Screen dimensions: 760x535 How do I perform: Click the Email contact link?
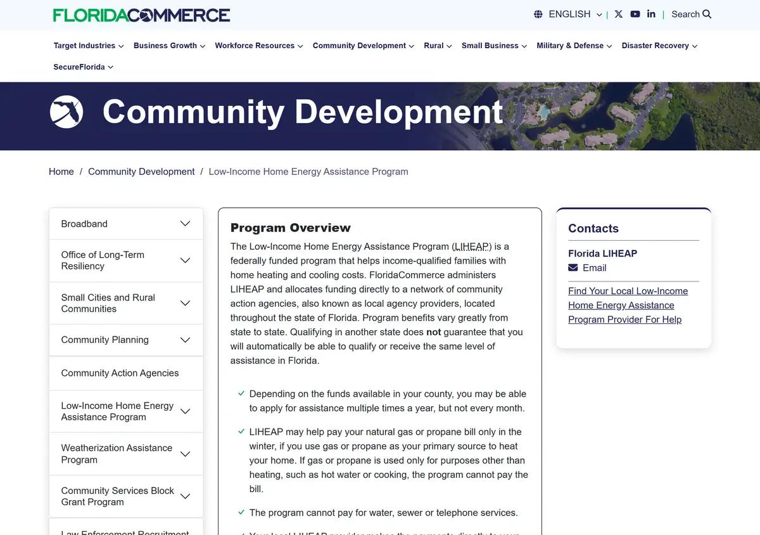tap(594, 267)
